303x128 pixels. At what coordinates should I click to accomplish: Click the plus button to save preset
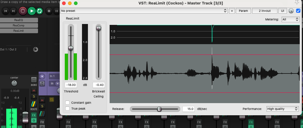click(x=232, y=11)
